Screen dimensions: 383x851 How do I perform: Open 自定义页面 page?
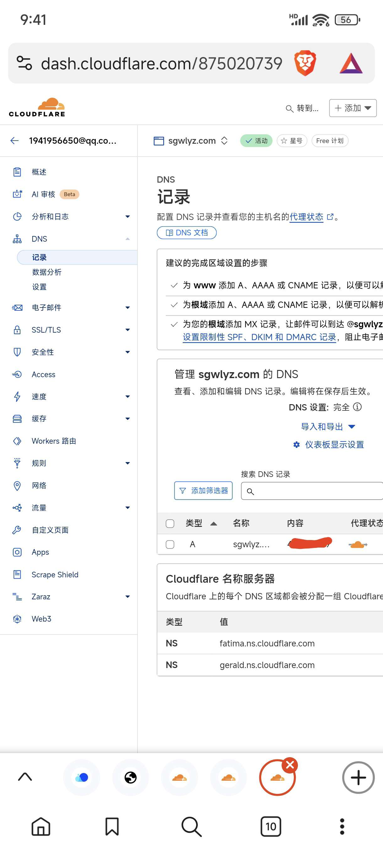(50, 530)
